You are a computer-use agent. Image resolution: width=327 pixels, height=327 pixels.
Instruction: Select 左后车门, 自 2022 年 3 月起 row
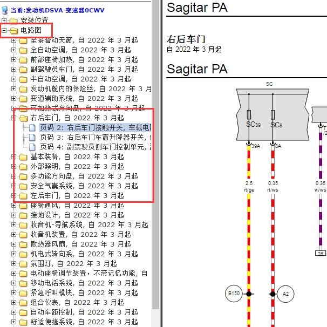coord(77,196)
